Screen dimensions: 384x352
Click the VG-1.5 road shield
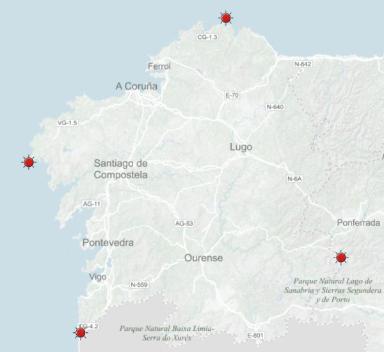[x=67, y=122]
